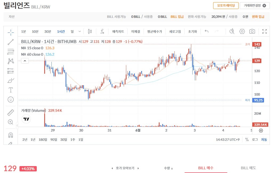
Task: Click the candlestick chart style icon
Action: pos(90,31)
